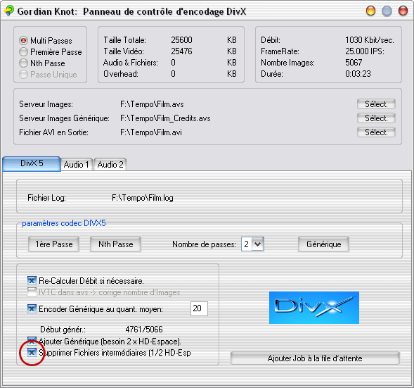Screen dimensions: 414x388
Task: Choose the Première Passe radio button
Action: (23, 52)
